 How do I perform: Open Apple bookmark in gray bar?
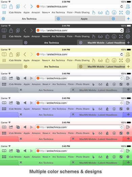(x=27, y=84)
